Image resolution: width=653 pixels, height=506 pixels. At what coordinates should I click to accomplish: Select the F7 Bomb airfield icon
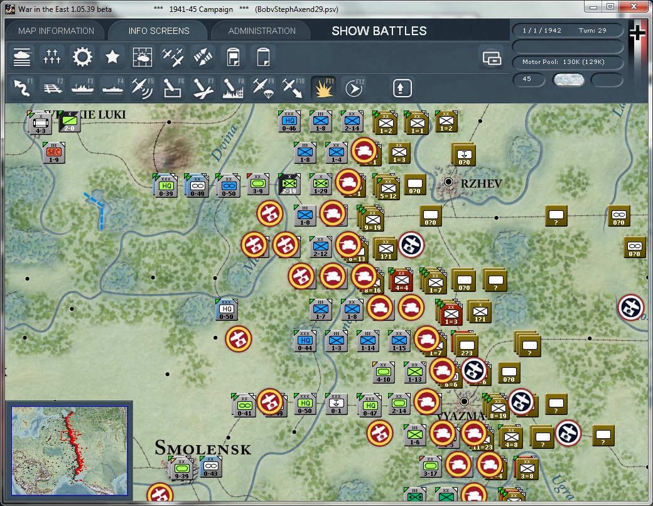202,88
